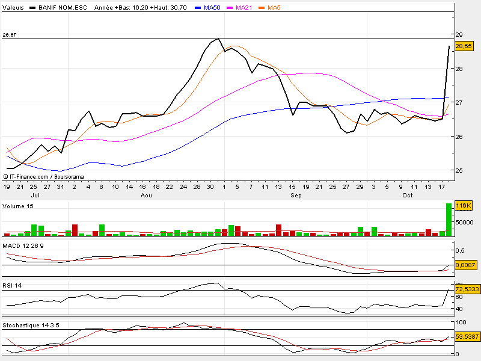Click the 'Aou' month label

(146, 196)
